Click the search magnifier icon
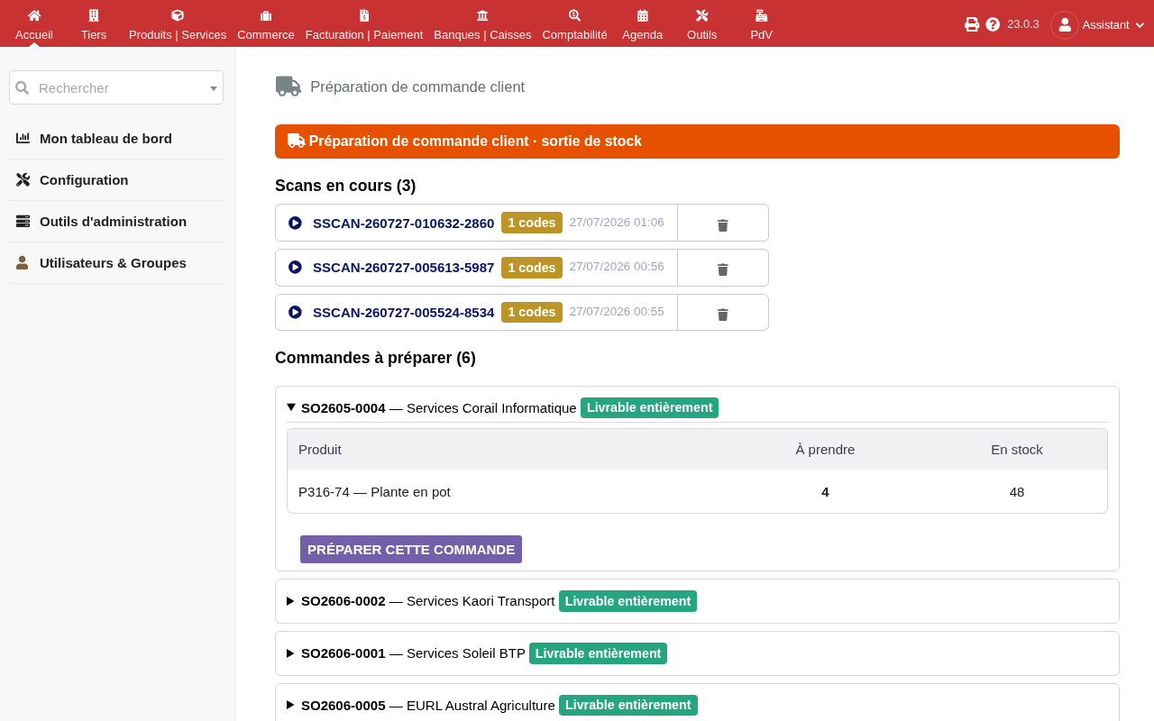Viewport: 1154px width, 721px height. pos(23,87)
